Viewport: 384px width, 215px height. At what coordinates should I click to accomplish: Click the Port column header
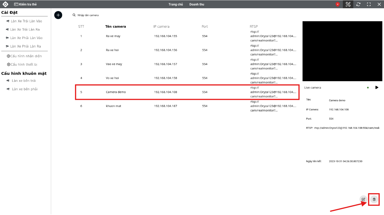pyautogui.click(x=205, y=27)
